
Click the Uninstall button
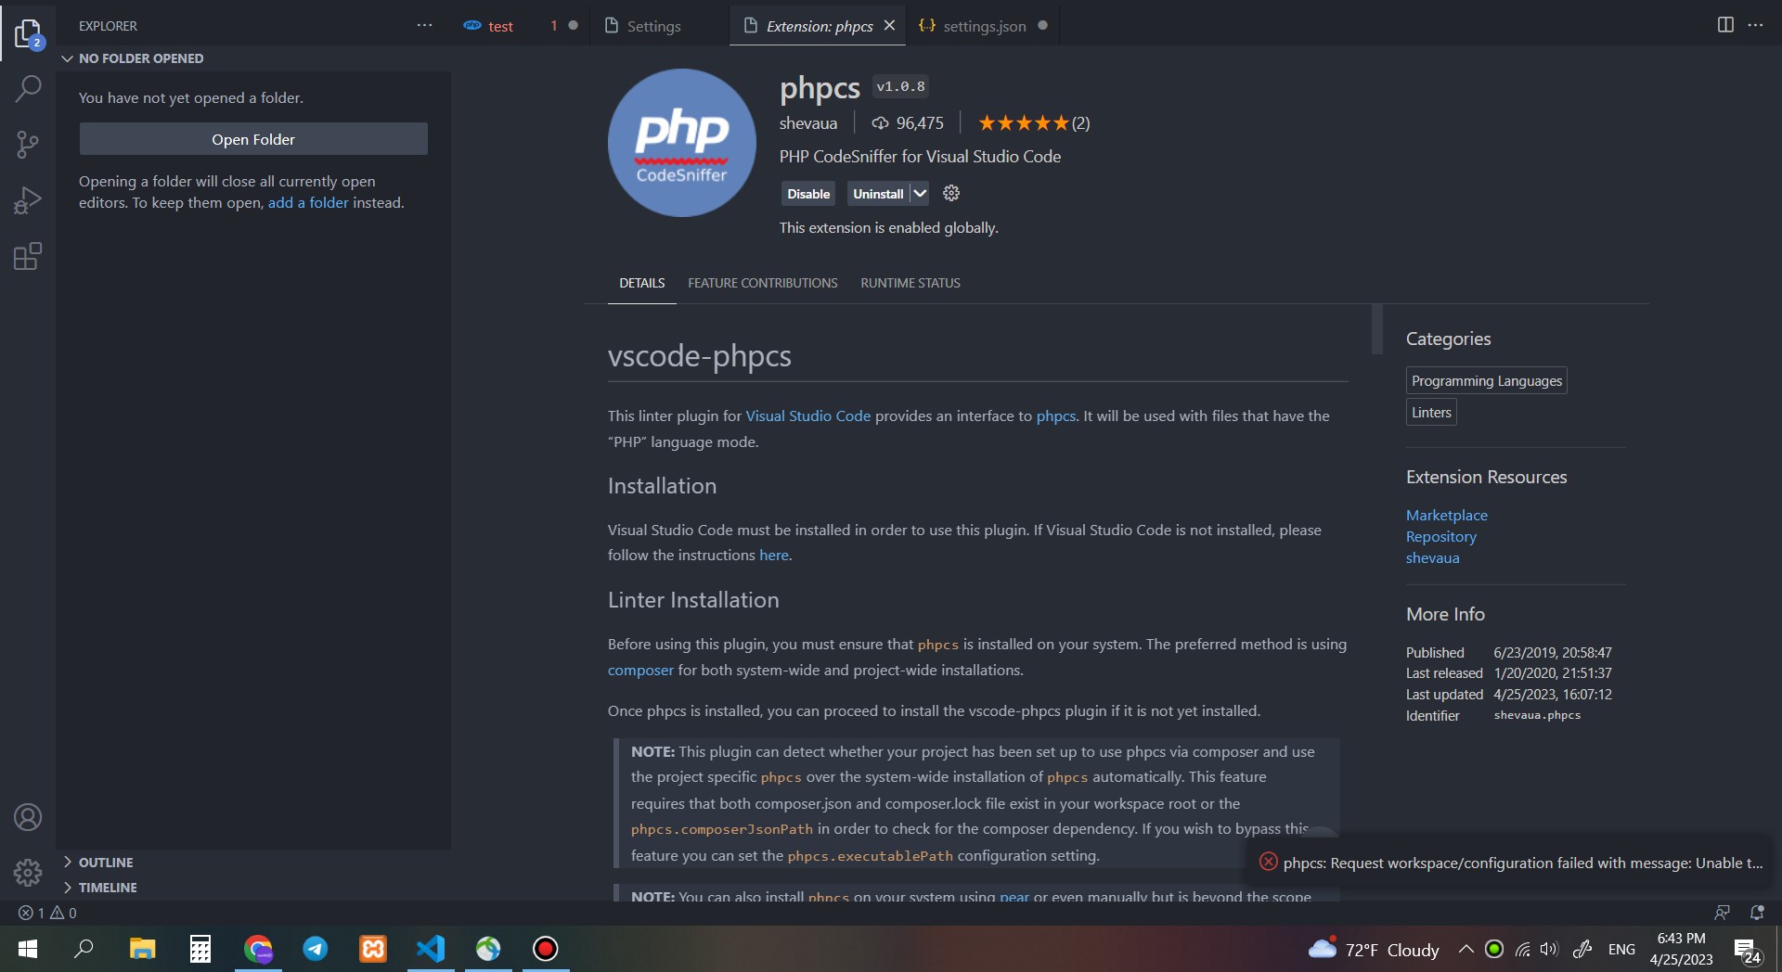(x=878, y=194)
